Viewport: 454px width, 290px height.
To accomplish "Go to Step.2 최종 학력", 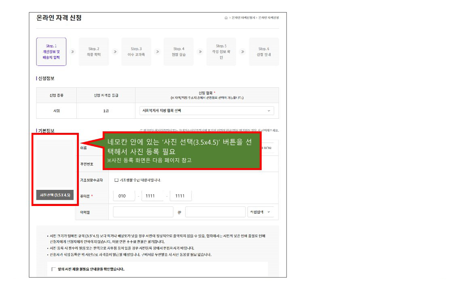I will point(94,52).
